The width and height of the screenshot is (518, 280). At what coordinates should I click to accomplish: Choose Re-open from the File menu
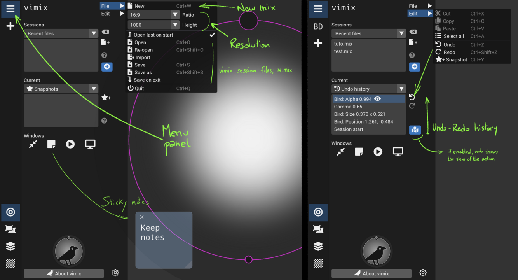click(x=171, y=50)
